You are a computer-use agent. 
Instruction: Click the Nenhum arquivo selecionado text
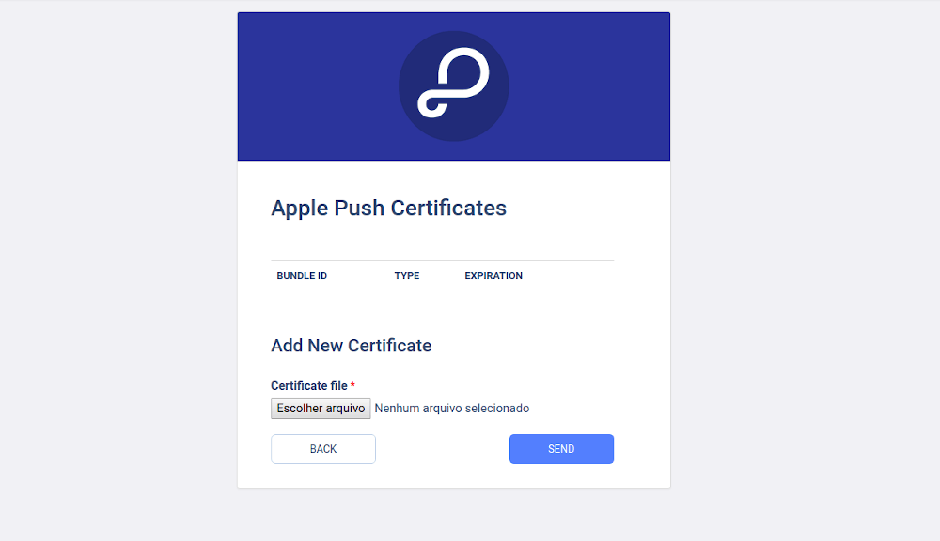452,409
